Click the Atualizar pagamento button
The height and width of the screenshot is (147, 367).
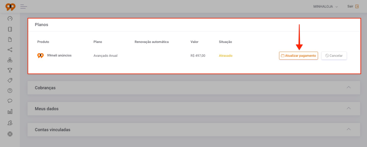[299, 56]
